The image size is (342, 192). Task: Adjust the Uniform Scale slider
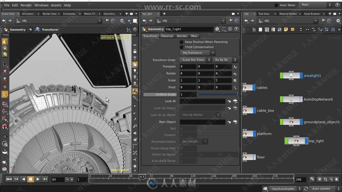coord(217,94)
